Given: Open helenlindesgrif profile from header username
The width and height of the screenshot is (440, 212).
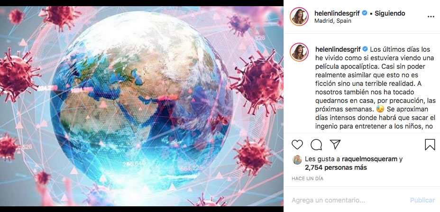Looking at the screenshot, I should 337,13.
